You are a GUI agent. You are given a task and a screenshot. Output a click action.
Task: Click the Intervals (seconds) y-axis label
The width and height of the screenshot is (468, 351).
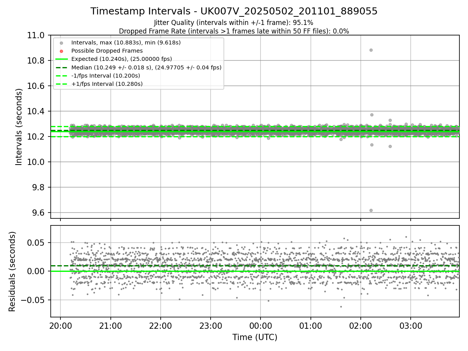pos(19,127)
